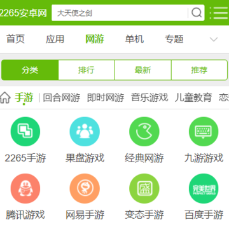Click the 回合网游 category link
The height and width of the screenshot is (229, 229).
(x=62, y=98)
